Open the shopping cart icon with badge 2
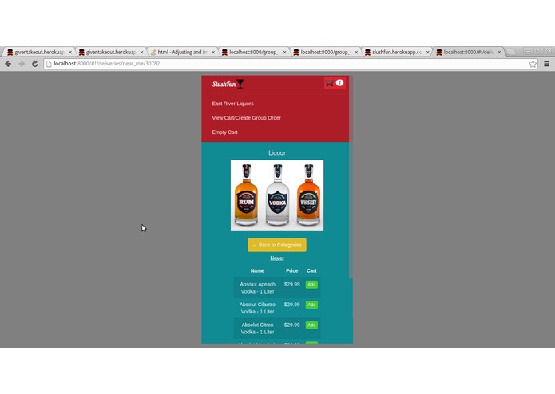This screenshot has height=394, width=555. click(335, 83)
